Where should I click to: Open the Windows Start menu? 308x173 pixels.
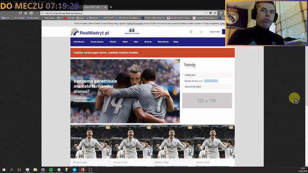coord(4,170)
